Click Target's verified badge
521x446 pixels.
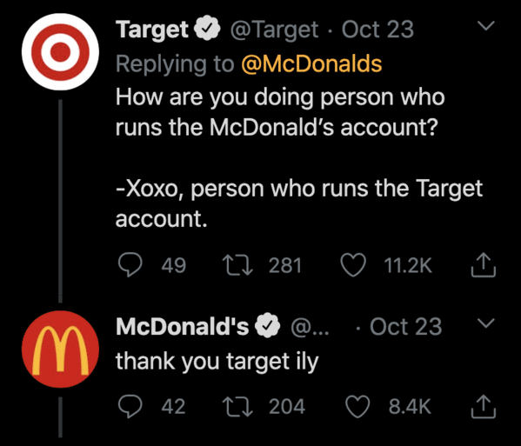(207, 28)
